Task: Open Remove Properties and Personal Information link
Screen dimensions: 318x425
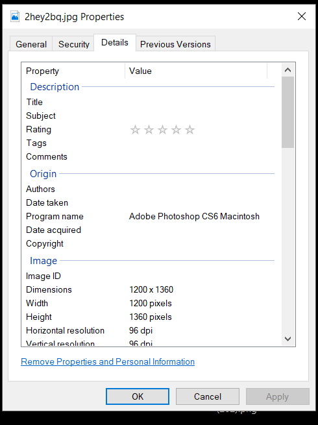Action: point(108,361)
